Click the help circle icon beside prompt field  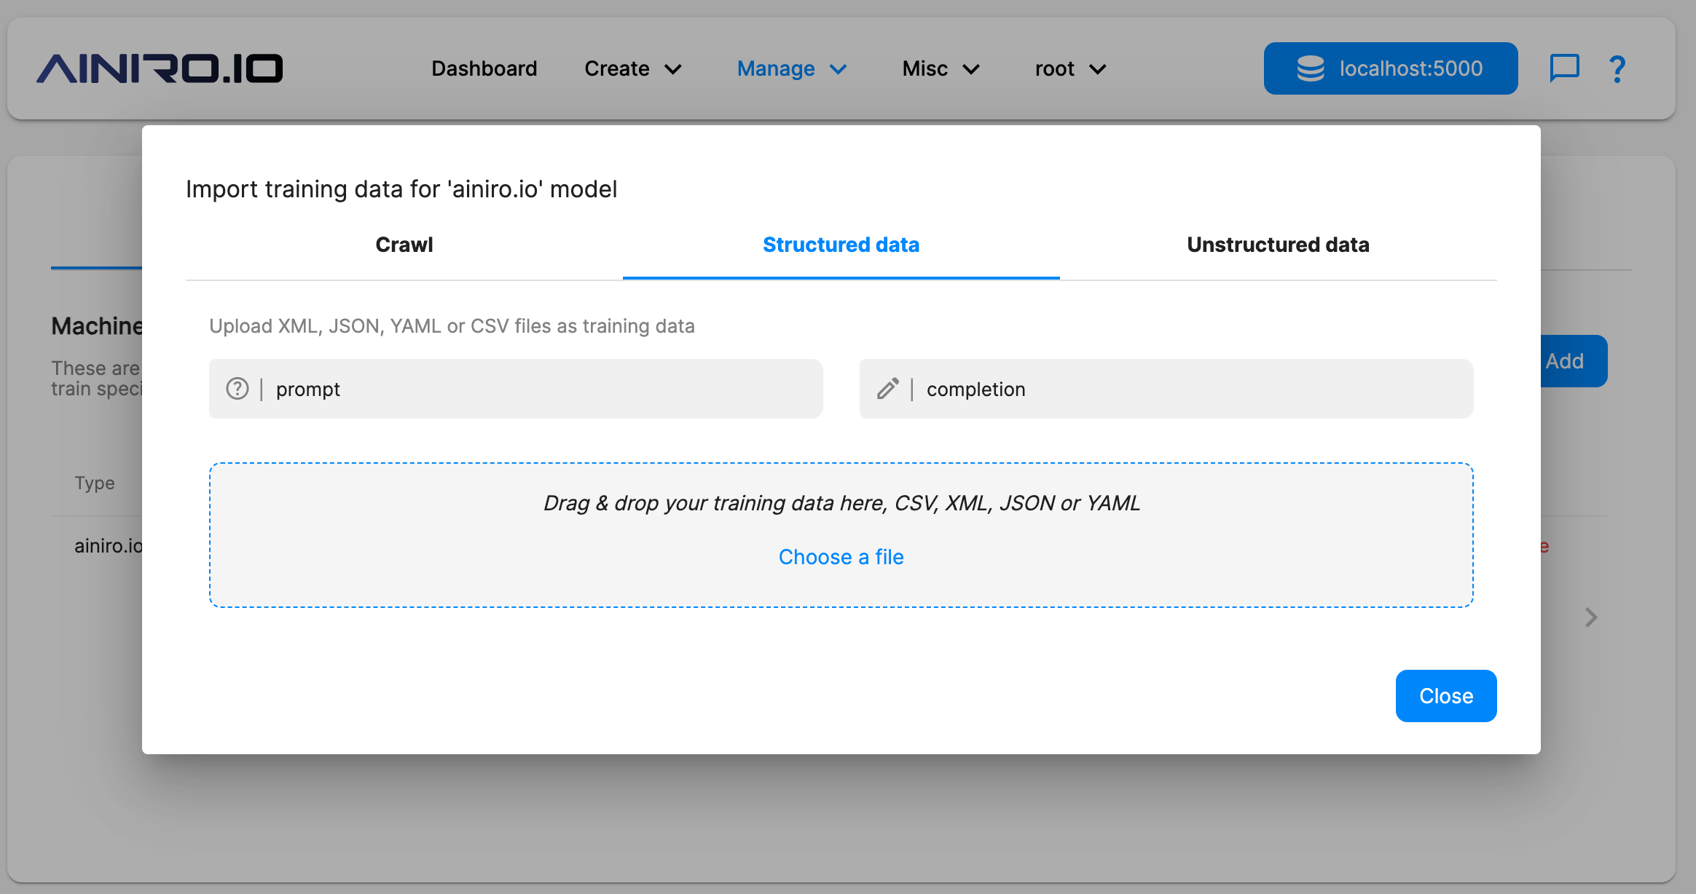(x=237, y=389)
